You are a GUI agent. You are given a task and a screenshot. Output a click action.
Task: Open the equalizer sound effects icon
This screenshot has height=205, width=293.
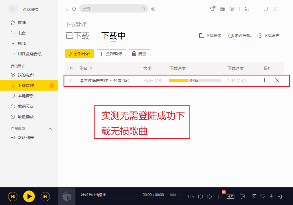click(x=220, y=197)
